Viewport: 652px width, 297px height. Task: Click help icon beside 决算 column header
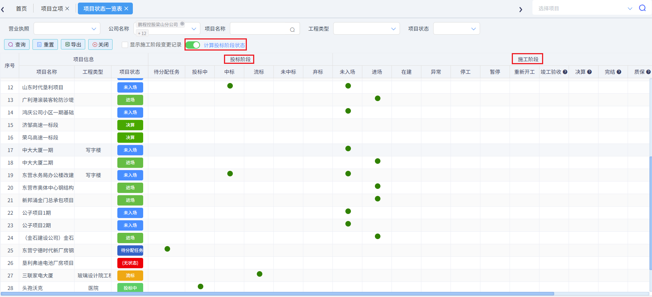[x=589, y=72]
